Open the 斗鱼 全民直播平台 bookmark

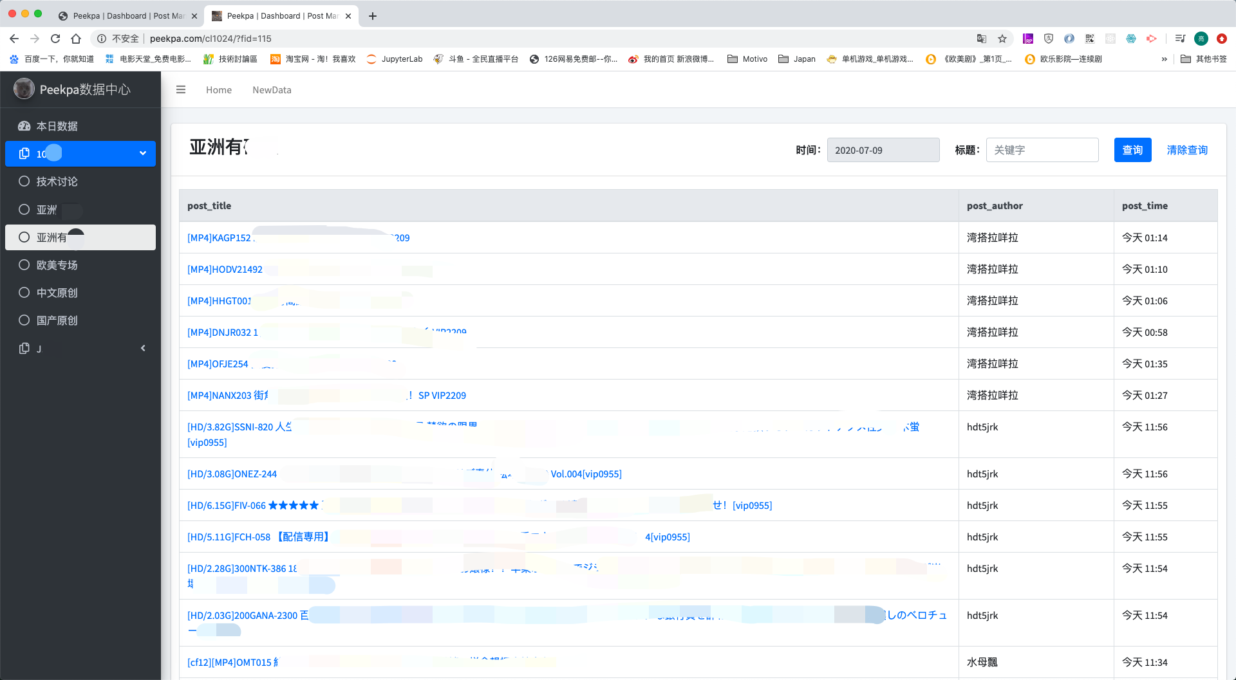coord(476,59)
